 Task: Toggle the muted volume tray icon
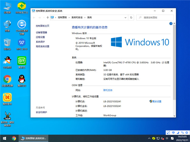[163, 138]
